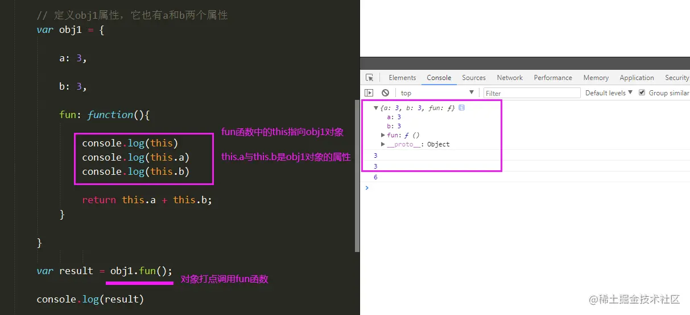Click the fun: function(){ line in editor
690x315 pixels.
point(104,115)
